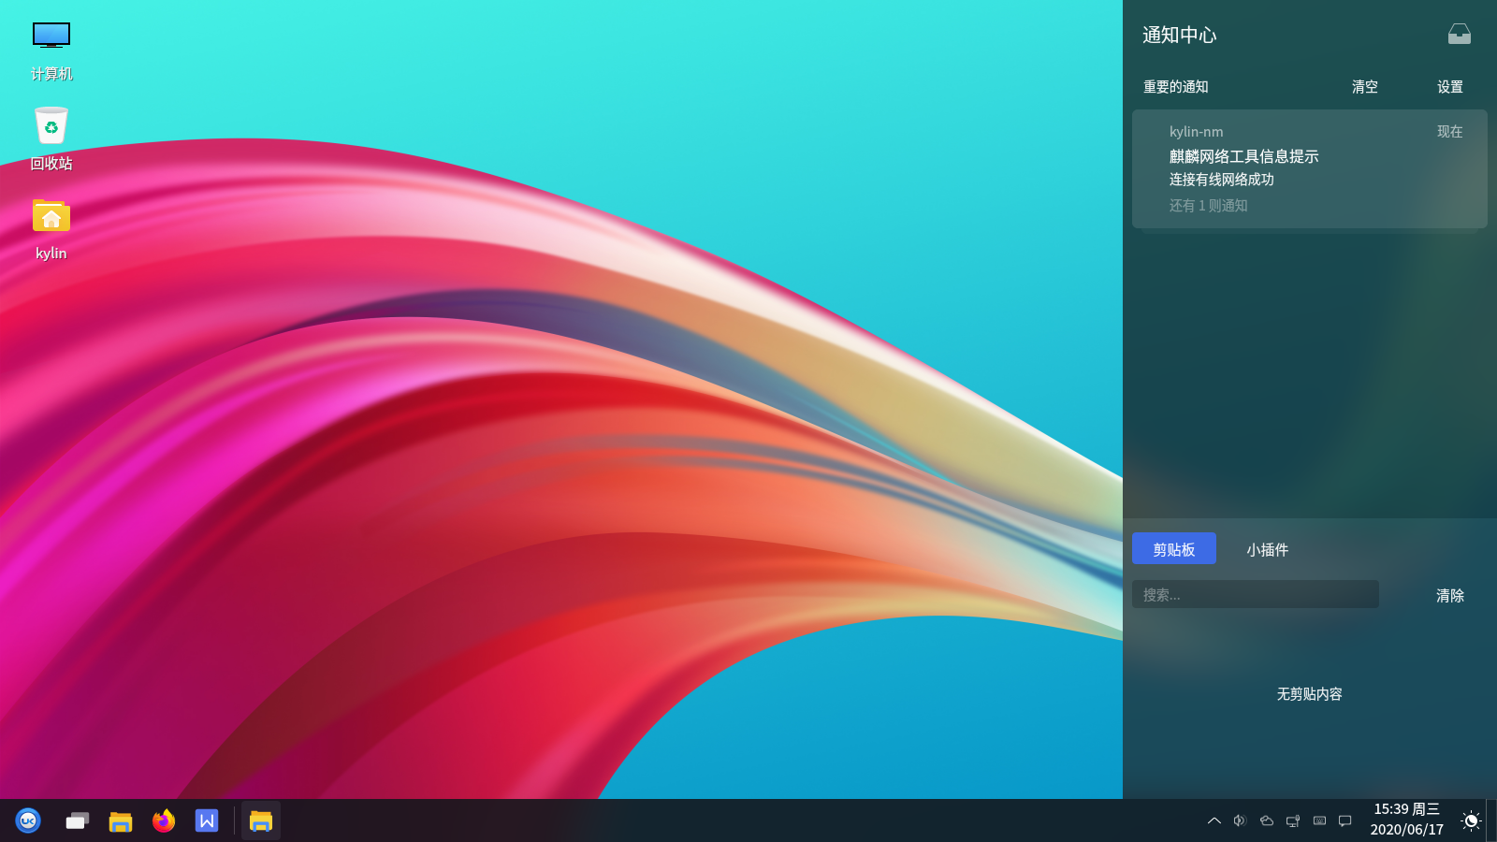The height and width of the screenshot is (842, 1497).
Task: Click 清空 to clear all notifications
Action: tap(1364, 87)
